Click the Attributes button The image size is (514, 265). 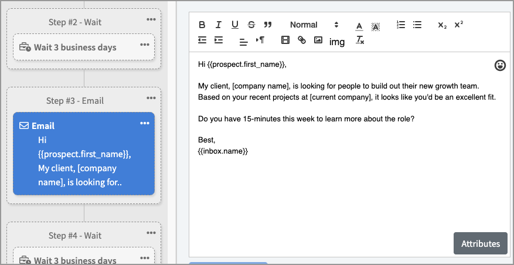[480, 243]
